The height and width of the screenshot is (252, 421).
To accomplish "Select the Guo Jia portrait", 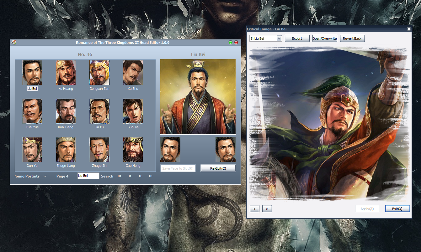I will [133, 111].
